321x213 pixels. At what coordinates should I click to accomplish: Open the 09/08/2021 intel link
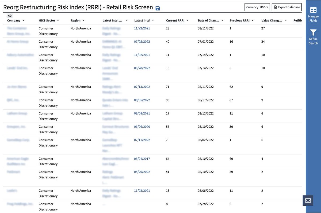tap(142, 113)
